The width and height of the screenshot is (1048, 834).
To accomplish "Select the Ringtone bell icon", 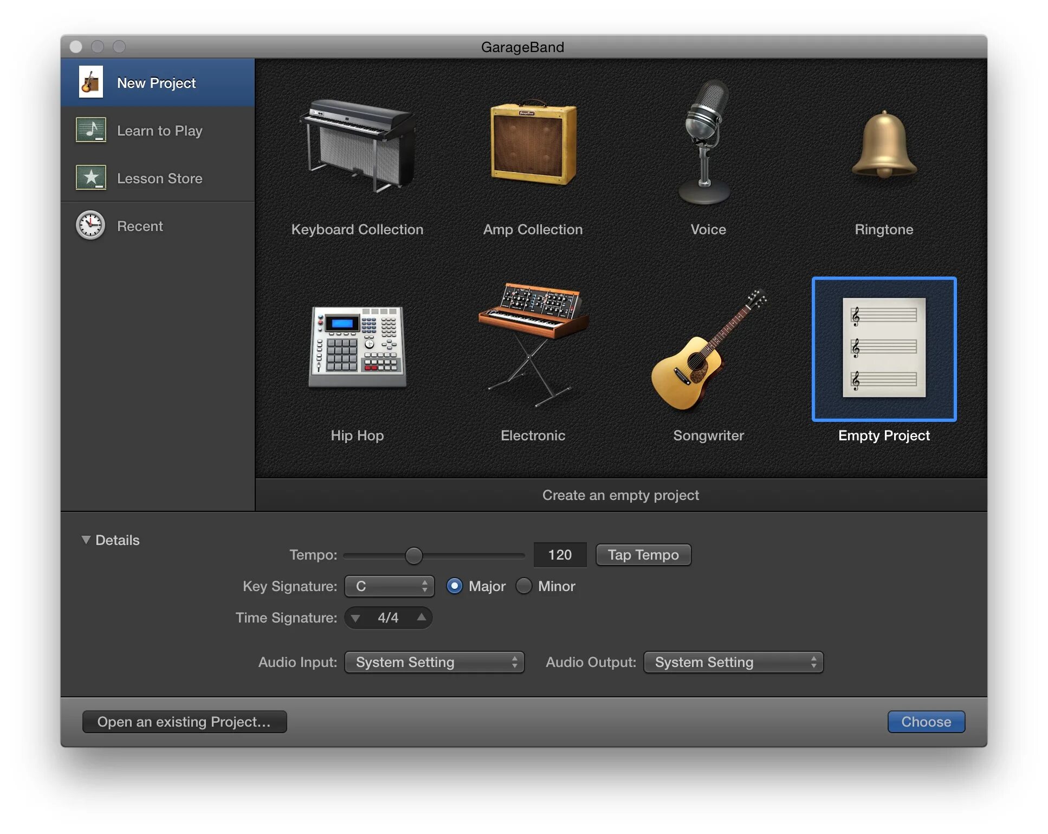I will 884,145.
